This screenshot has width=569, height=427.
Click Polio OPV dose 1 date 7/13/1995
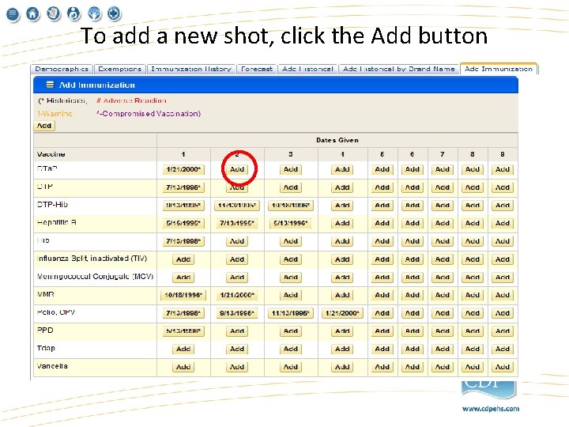click(183, 313)
